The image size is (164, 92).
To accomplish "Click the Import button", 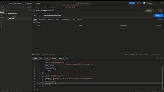I will [x=28, y=7].
